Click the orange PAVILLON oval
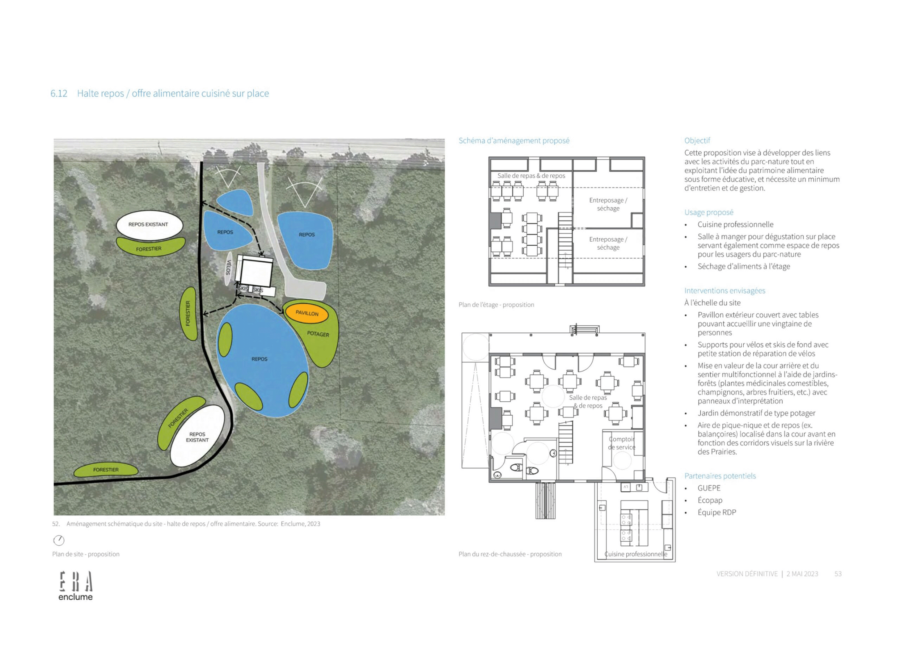 coord(306,313)
